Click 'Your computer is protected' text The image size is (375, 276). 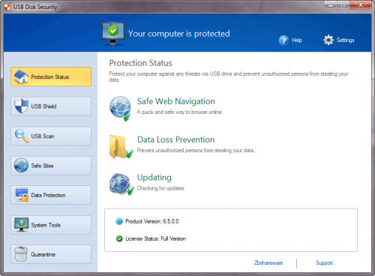point(179,34)
